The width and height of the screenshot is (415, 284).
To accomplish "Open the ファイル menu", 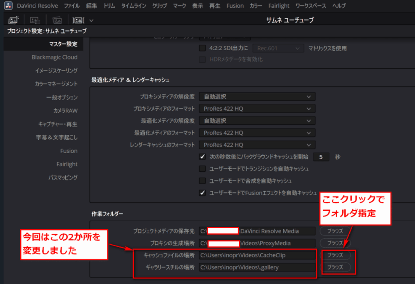I will (x=72, y=6).
